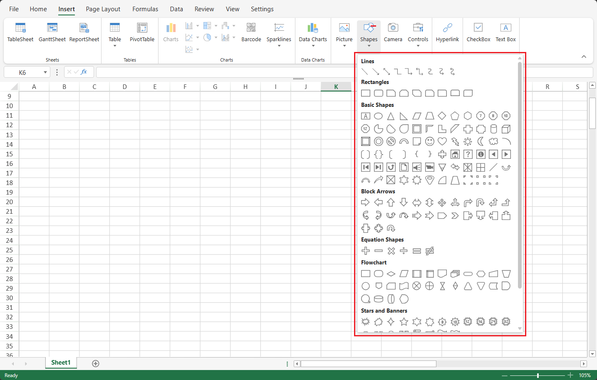Click the select-all corner triangle
597x380 pixels.
[x=15, y=87]
